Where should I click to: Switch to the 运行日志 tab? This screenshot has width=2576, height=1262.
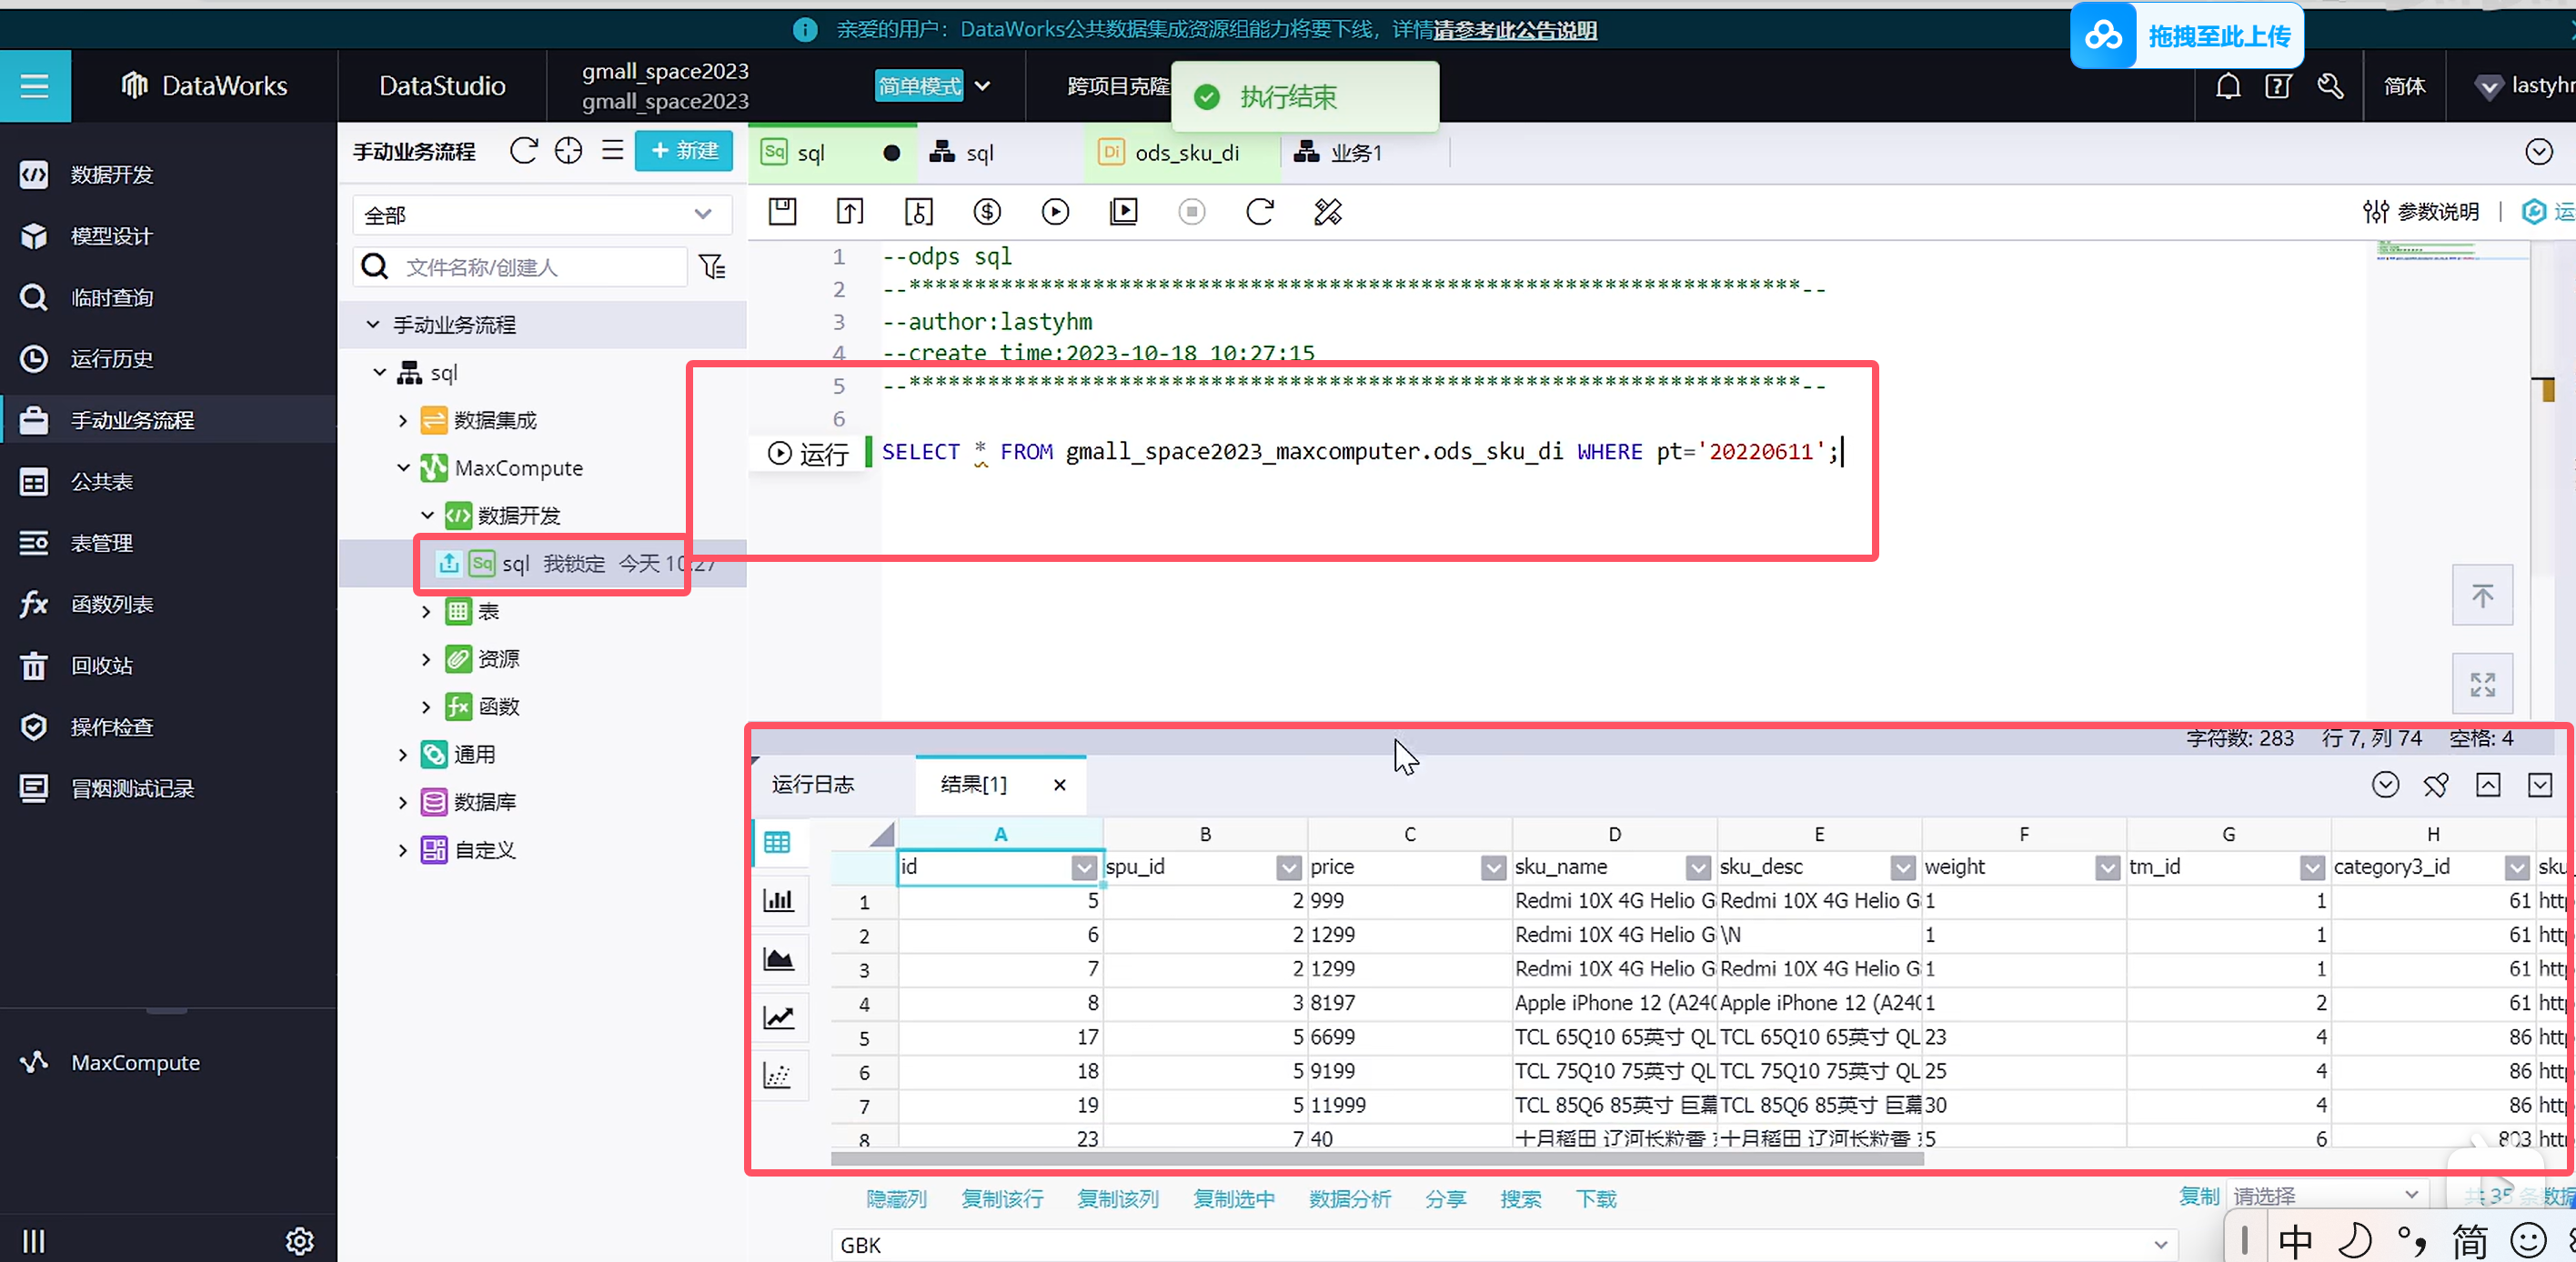pyautogui.click(x=813, y=785)
